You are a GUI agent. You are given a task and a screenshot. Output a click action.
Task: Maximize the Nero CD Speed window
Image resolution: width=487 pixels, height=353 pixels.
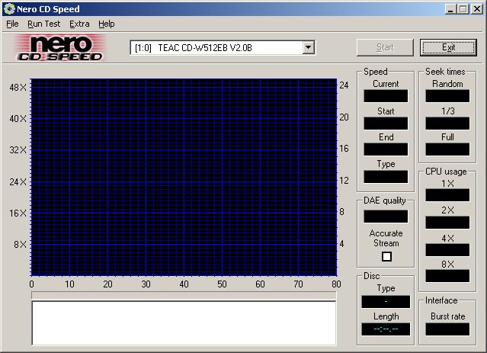tap(463, 8)
